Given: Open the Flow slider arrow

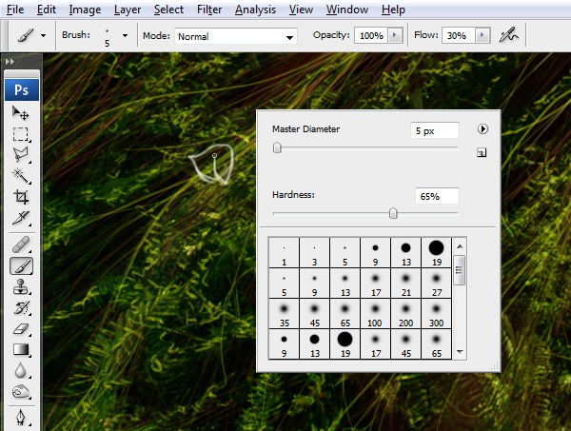Looking at the screenshot, I should (482, 35).
